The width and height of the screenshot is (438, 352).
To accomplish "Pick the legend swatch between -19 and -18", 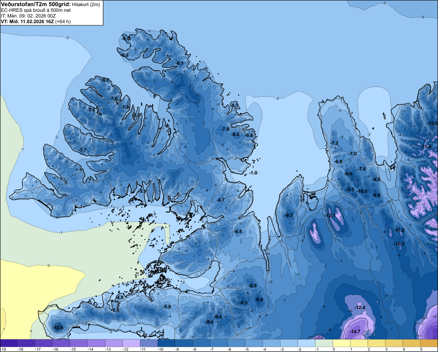I will [x=9, y=343].
